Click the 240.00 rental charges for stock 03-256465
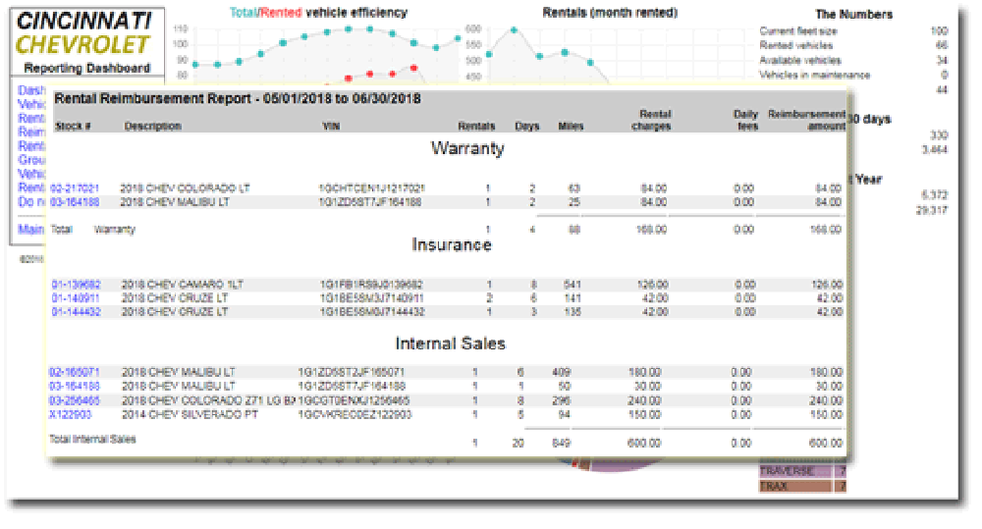Screen dimensions: 982x529 pos(644,400)
